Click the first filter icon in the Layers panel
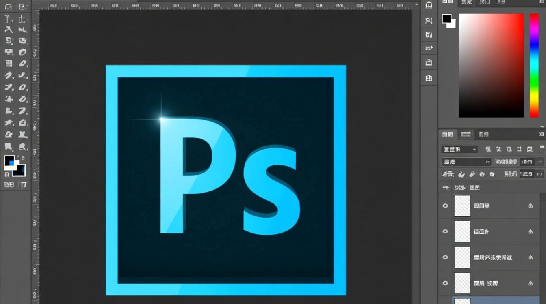The image size is (546, 304). tap(488, 149)
